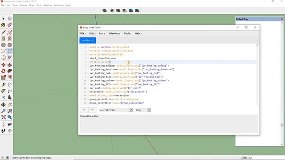
Task: Choose the Rotated Rectangle tool
Action: (x=10, y=39)
